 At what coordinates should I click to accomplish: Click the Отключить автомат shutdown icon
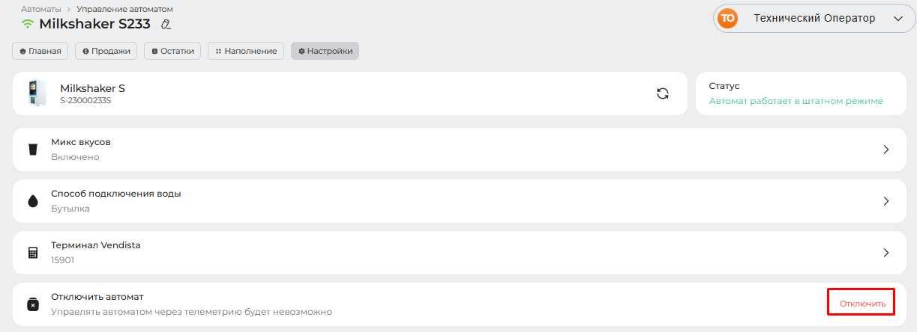coord(32,304)
